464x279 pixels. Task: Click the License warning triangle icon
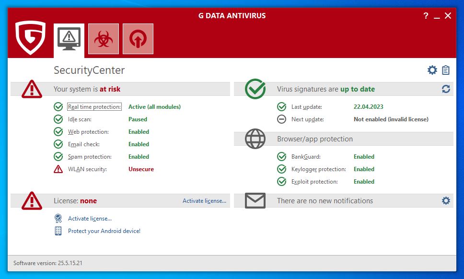[32, 200]
